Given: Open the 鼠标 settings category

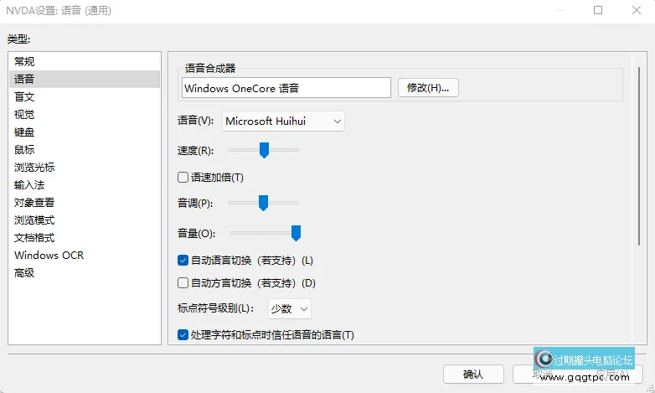Looking at the screenshot, I should [85, 150].
